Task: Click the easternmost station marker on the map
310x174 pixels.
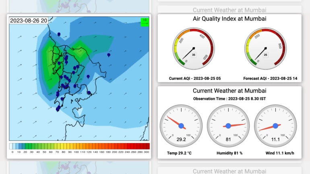Action: [x=109, y=55]
